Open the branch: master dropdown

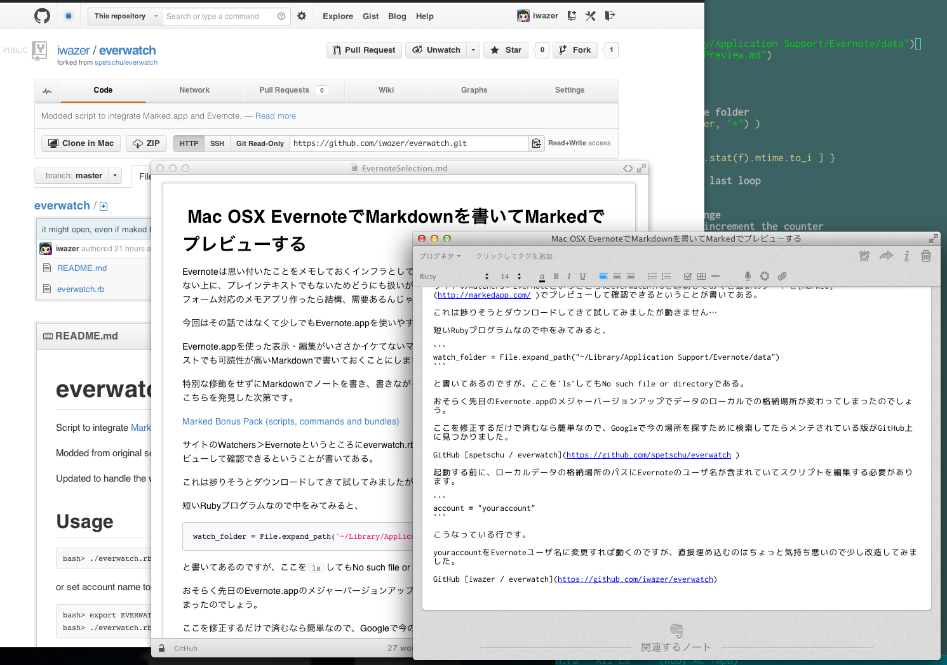(x=78, y=176)
